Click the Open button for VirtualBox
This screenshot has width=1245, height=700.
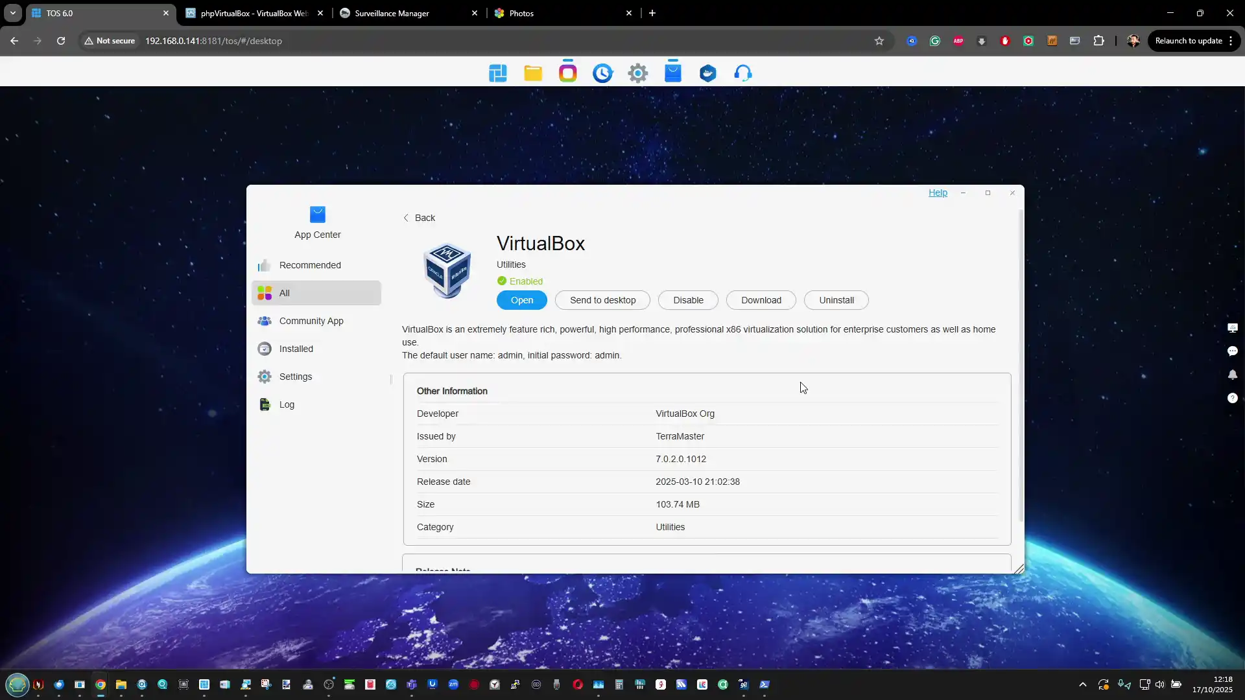click(521, 300)
